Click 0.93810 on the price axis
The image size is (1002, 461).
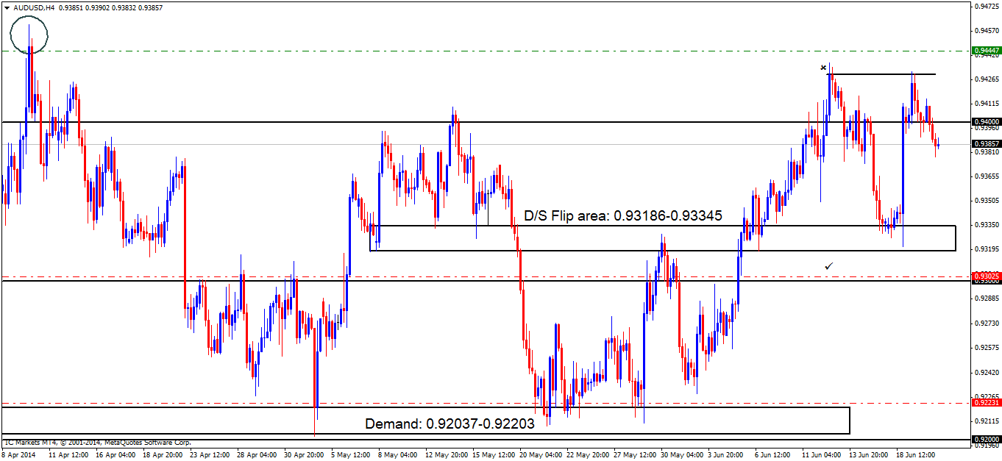coord(986,152)
